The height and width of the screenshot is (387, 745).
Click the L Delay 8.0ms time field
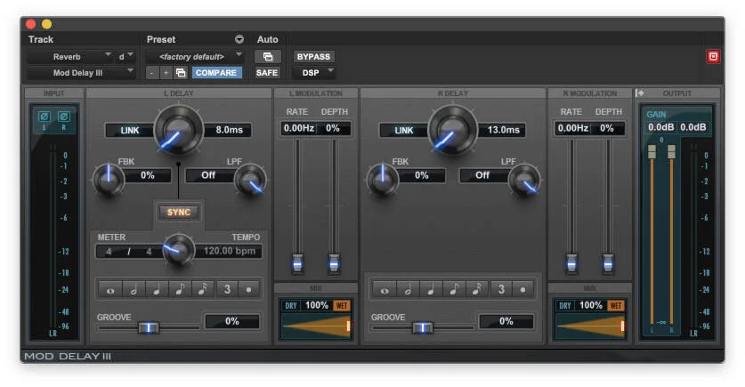(228, 130)
